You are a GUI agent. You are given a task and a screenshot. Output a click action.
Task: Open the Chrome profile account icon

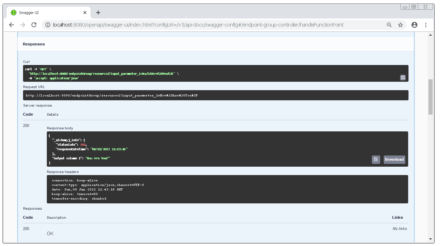point(414,25)
